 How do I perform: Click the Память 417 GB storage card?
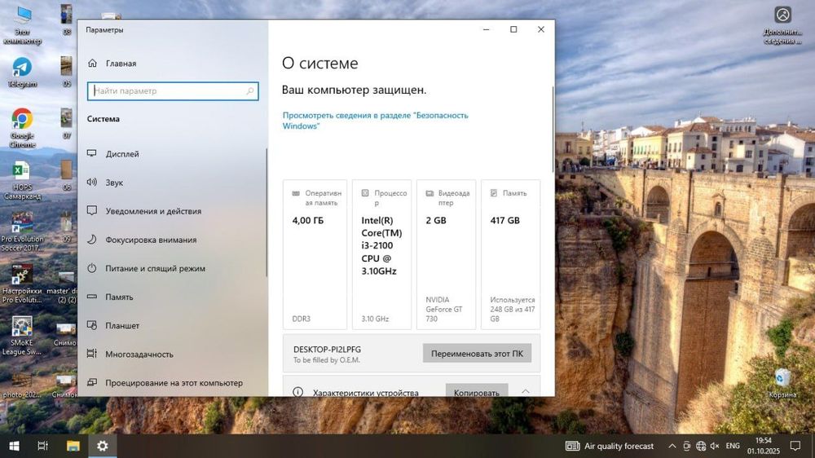coord(510,254)
